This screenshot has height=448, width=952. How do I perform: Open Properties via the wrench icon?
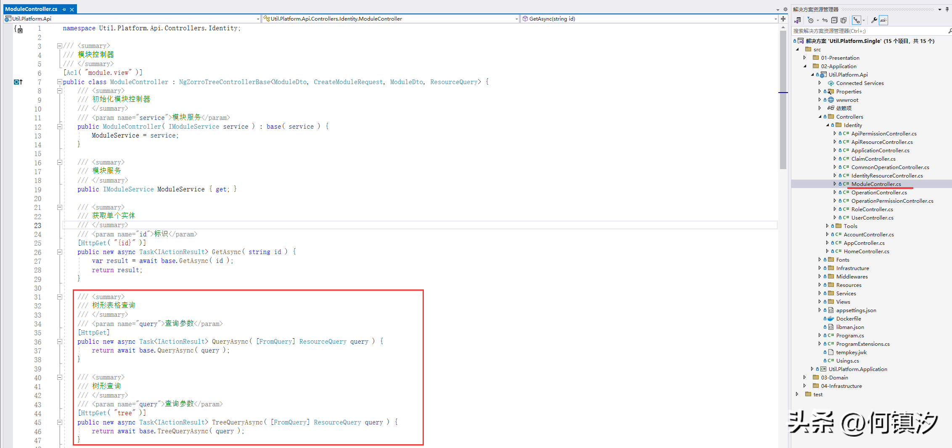point(874,20)
